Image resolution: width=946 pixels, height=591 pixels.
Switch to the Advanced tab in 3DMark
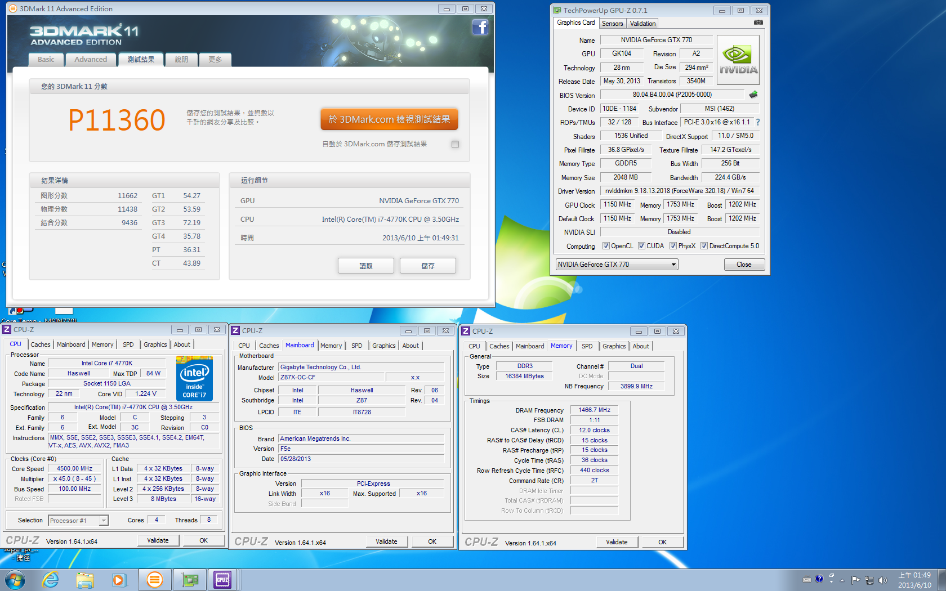coord(91,59)
